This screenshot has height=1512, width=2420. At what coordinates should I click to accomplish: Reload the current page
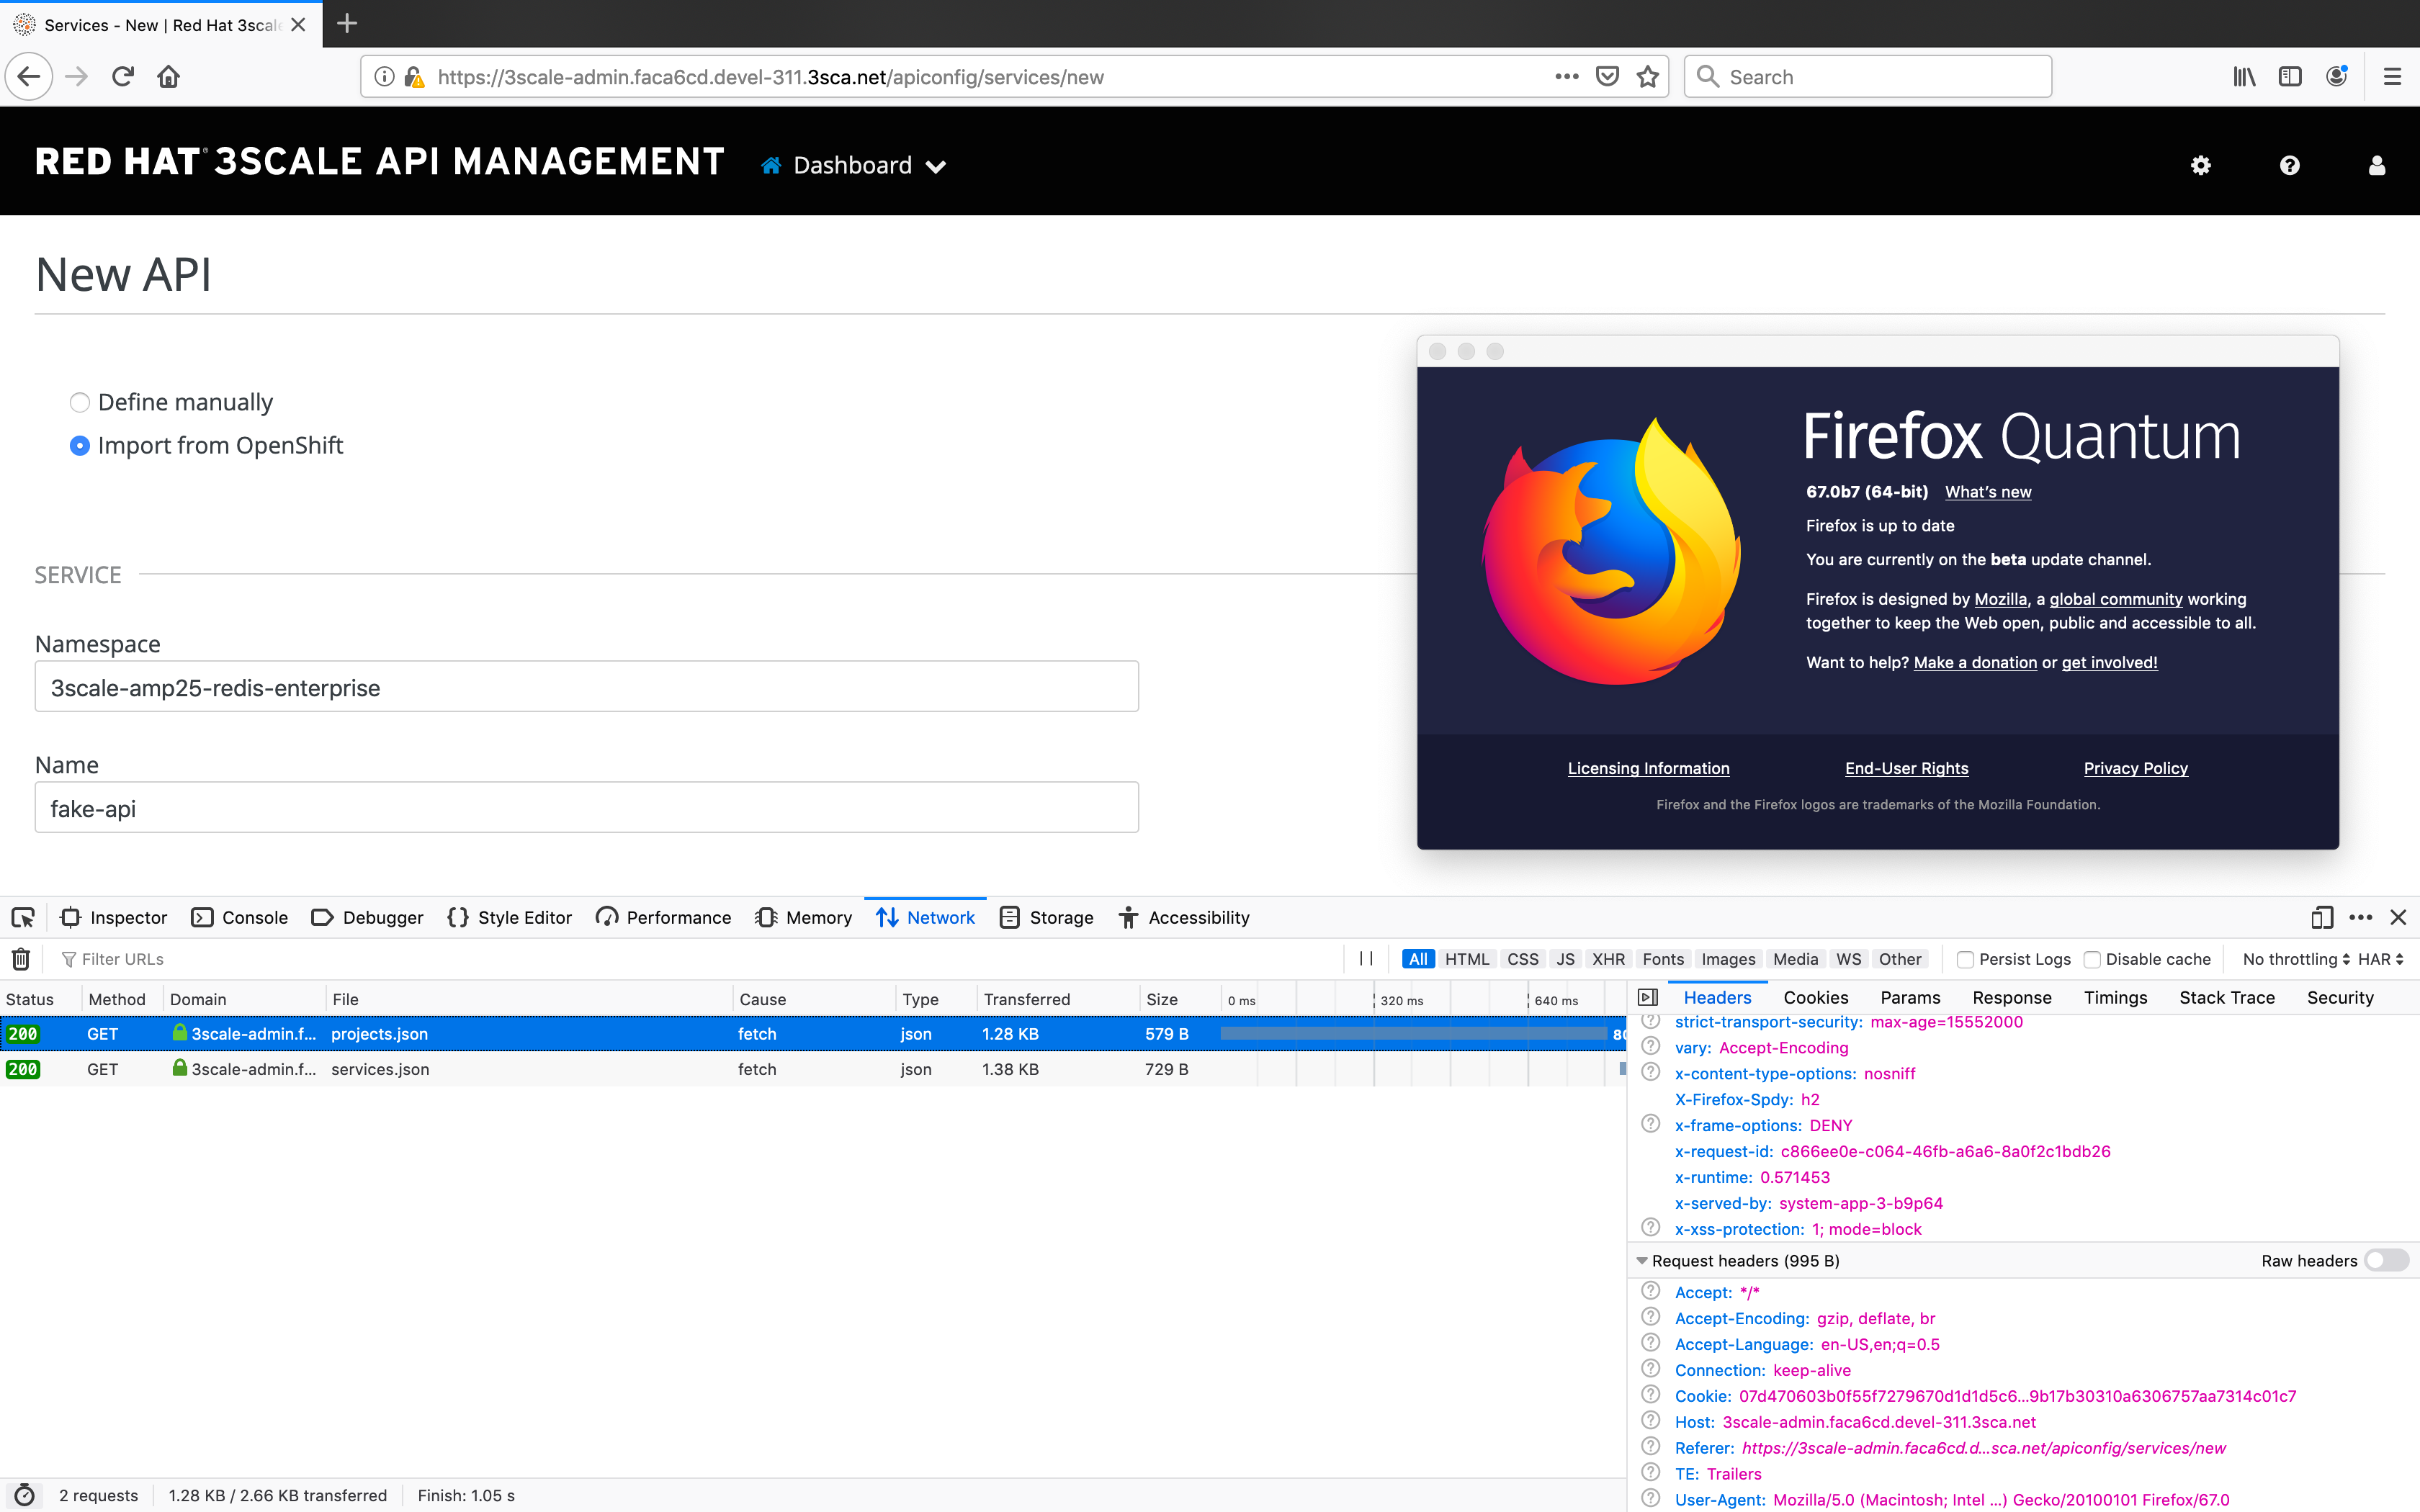tap(123, 77)
